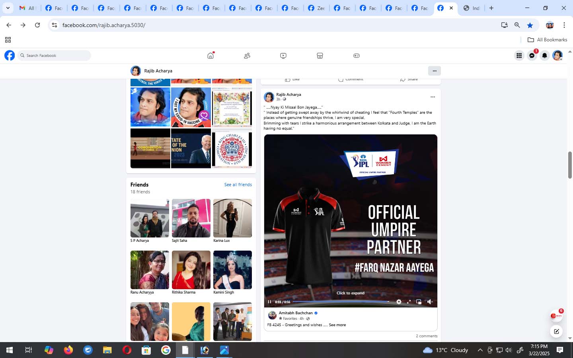Click the Search Facebook field
573x358 pixels.
pos(54,56)
